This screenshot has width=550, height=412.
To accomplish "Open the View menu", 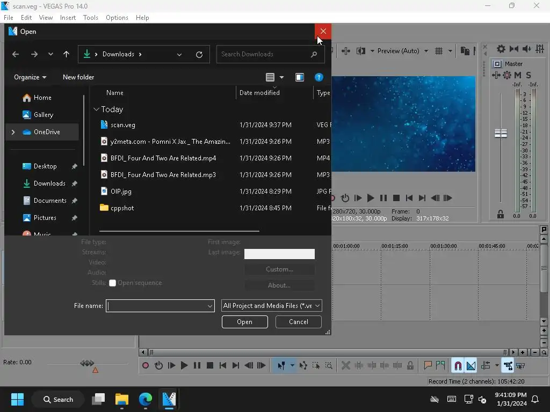I will point(46,18).
